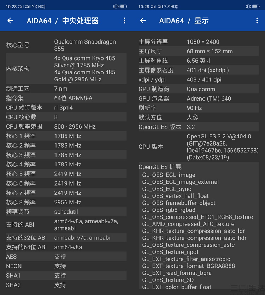Tap the xdpi / ydpi row
This screenshot has height=295, width=265.
(x=199, y=79)
